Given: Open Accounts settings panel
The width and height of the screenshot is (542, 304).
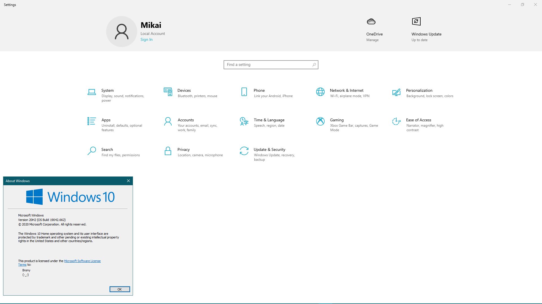Looking at the screenshot, I should coord(186,124).
